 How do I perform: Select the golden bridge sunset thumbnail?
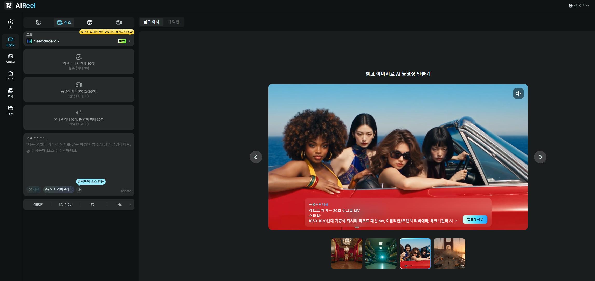tap(449, 254)
